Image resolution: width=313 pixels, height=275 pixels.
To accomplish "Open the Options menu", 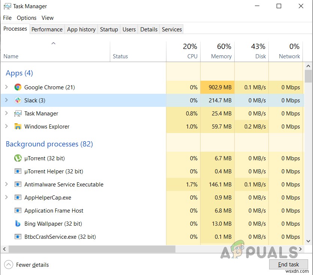I will pyautogui.click(x=26, y=18).
